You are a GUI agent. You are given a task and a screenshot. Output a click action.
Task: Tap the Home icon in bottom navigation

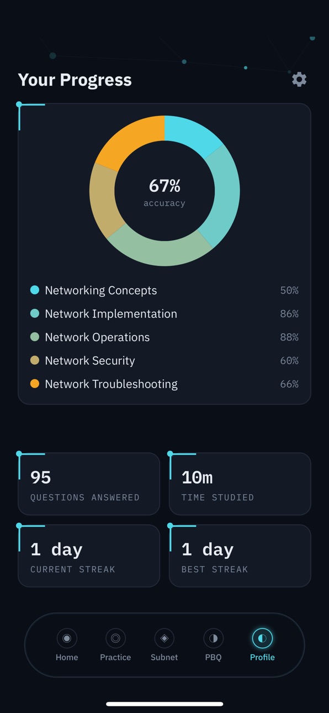pos(67,638)
